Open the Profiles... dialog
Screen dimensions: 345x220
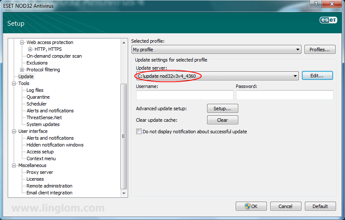pyautogui.click(x=320, y=50)
